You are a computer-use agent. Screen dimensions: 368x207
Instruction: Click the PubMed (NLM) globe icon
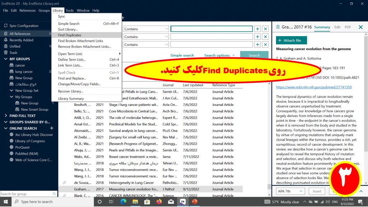11,153
